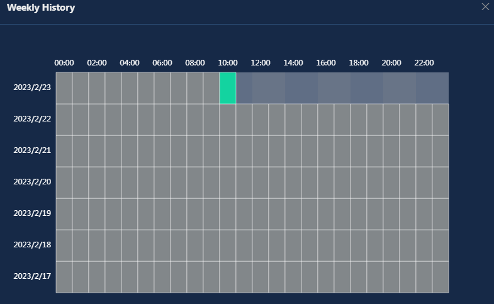Click the 16:00 time label

tap(326, 63)
